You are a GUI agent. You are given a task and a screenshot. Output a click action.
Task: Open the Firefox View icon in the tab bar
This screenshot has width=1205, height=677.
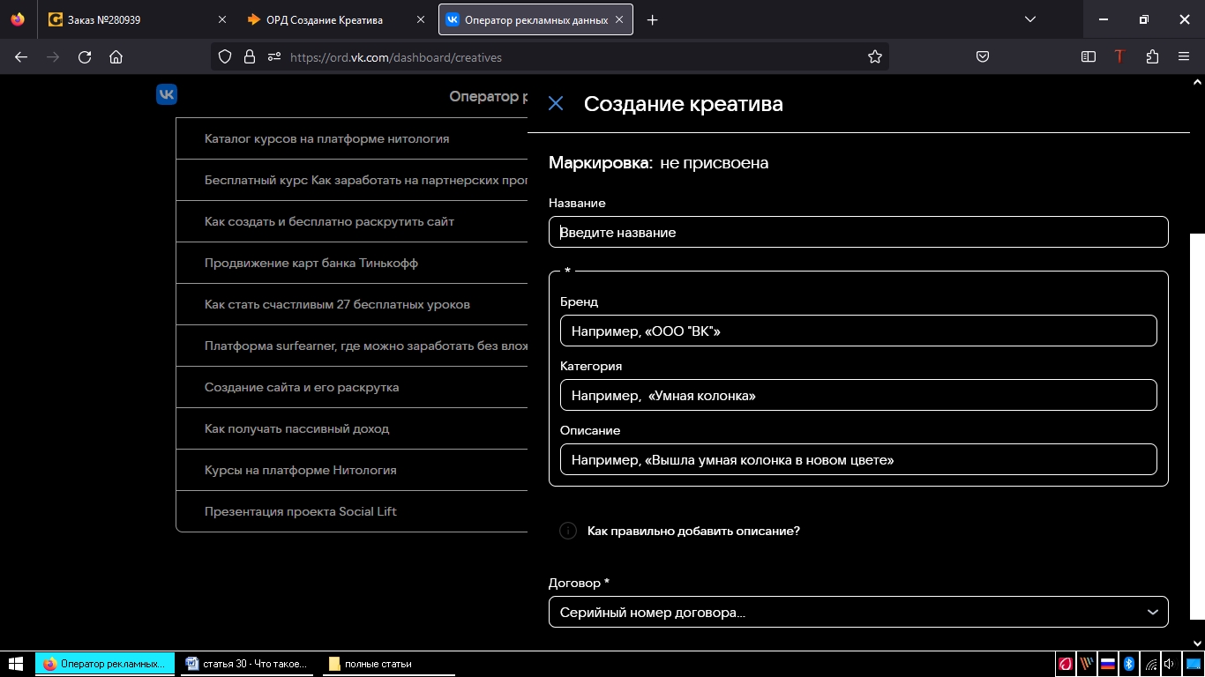coord(18,19)
